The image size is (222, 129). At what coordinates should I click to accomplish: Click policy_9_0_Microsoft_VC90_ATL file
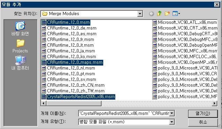coord(187,68)
